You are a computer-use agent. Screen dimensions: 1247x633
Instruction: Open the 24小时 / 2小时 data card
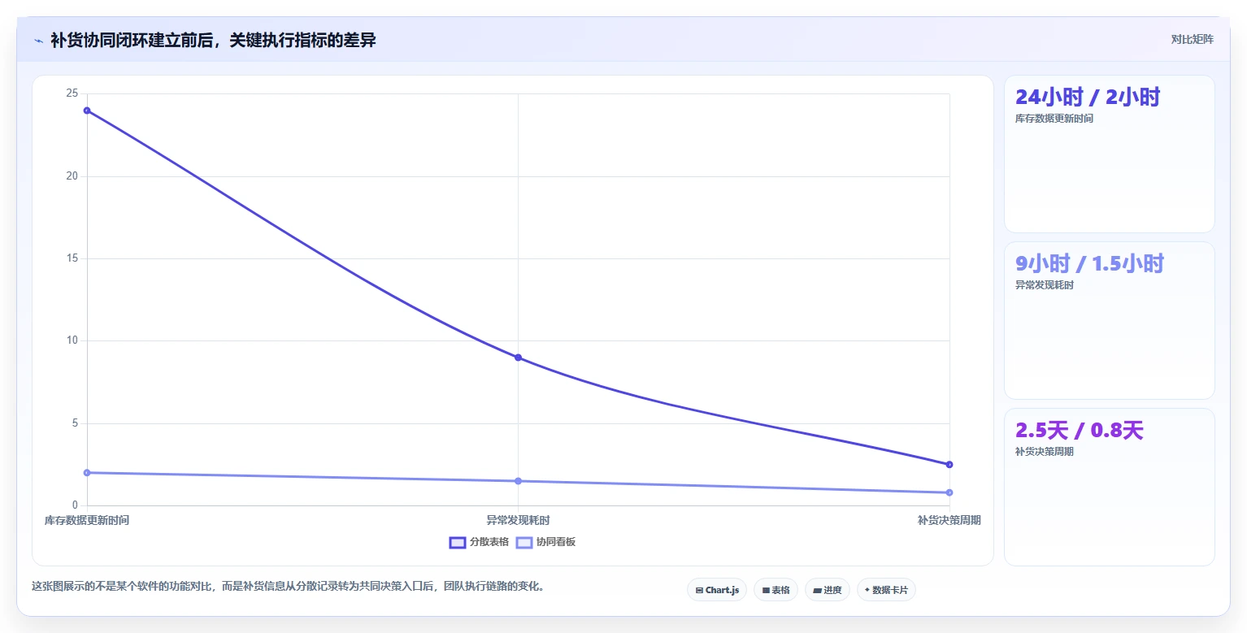click(x=1110, y=154)
